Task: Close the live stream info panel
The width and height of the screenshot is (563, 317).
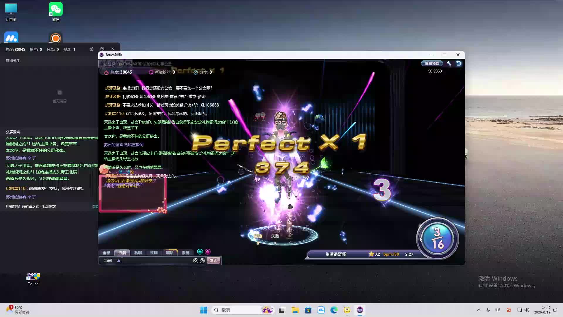Action: [113, 49]
